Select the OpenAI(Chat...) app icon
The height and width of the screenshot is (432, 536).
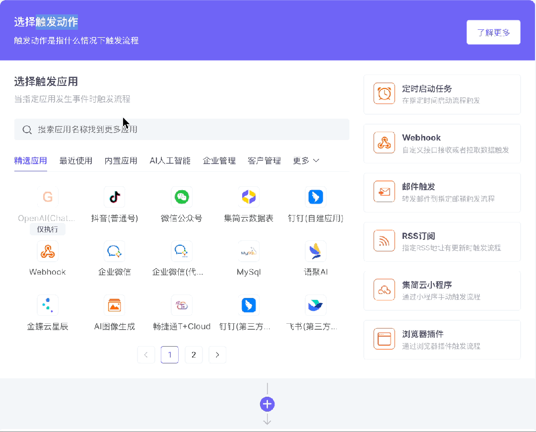click(x=48, y=197)
